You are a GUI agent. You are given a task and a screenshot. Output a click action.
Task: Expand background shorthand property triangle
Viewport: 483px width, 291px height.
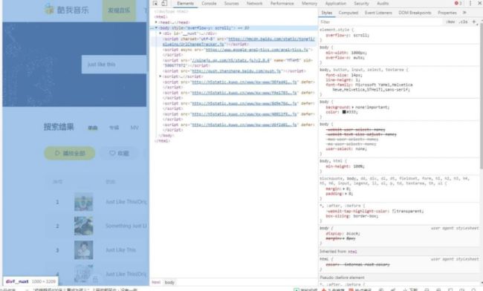(353, 107)
